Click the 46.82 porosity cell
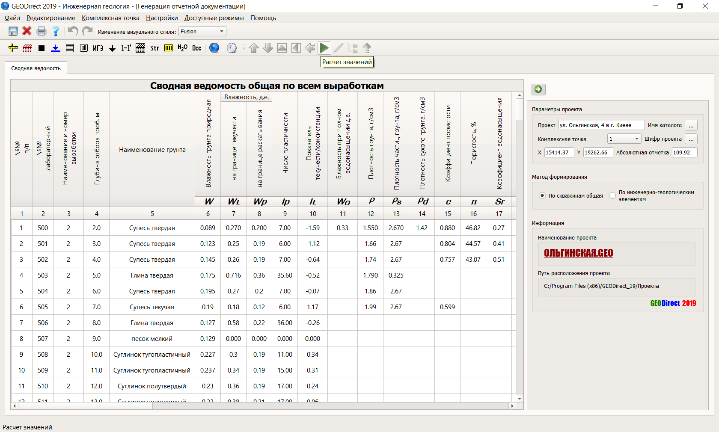719x432 pixels. click(x=473, y=228)
